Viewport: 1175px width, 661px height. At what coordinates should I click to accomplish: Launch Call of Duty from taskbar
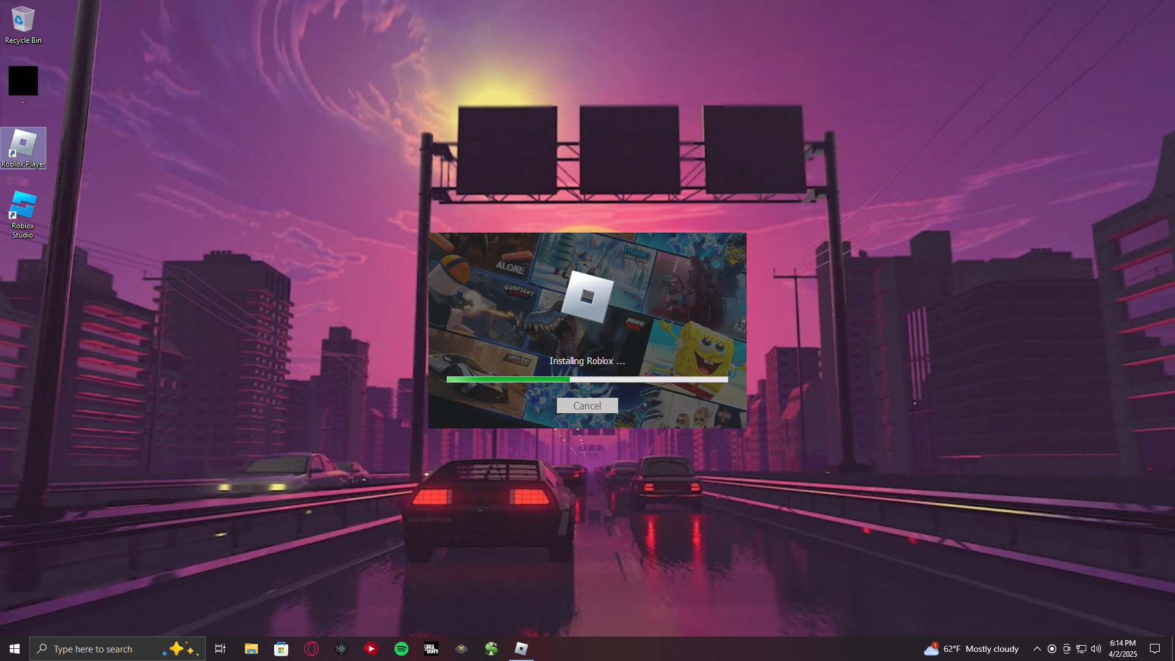click(431, 649)
